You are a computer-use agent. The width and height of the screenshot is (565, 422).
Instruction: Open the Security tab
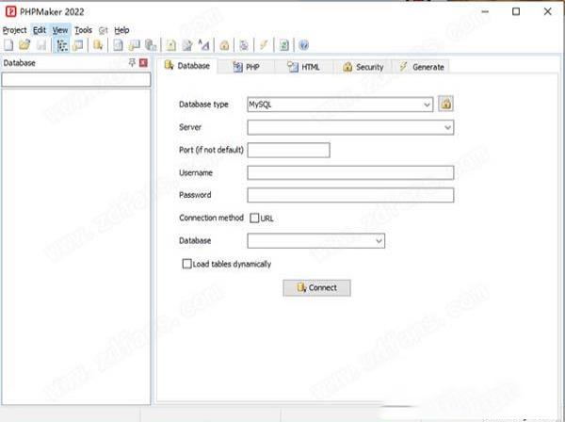click(x=363, y=67)
